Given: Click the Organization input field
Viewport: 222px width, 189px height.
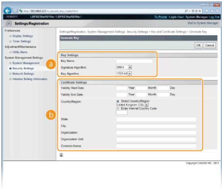Looking at the screenshot, I should [x=156, y=132].
